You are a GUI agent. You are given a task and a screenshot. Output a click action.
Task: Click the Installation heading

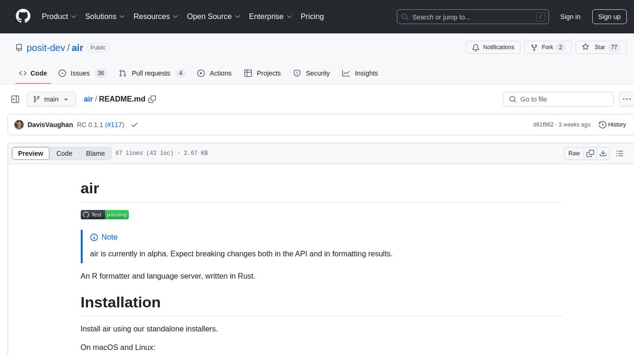[x=121, y=302]
